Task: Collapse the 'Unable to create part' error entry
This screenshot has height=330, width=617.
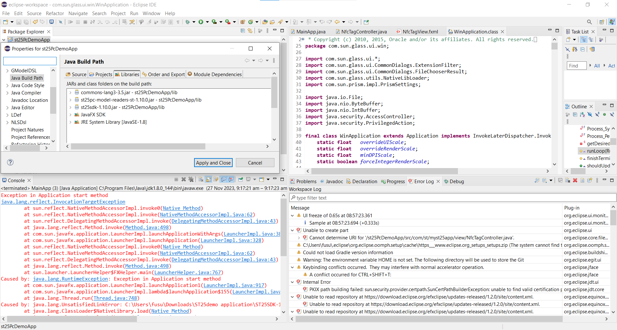Action: click(292, 230)
